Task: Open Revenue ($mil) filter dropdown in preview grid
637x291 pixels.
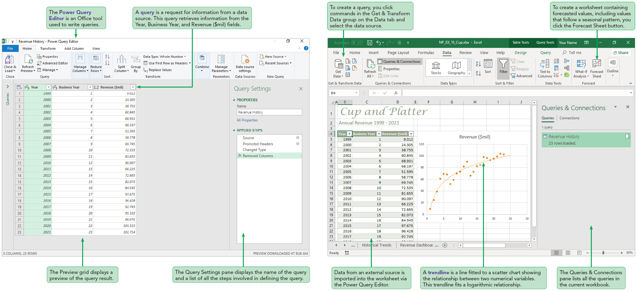Action: click(x=133, y=87)
